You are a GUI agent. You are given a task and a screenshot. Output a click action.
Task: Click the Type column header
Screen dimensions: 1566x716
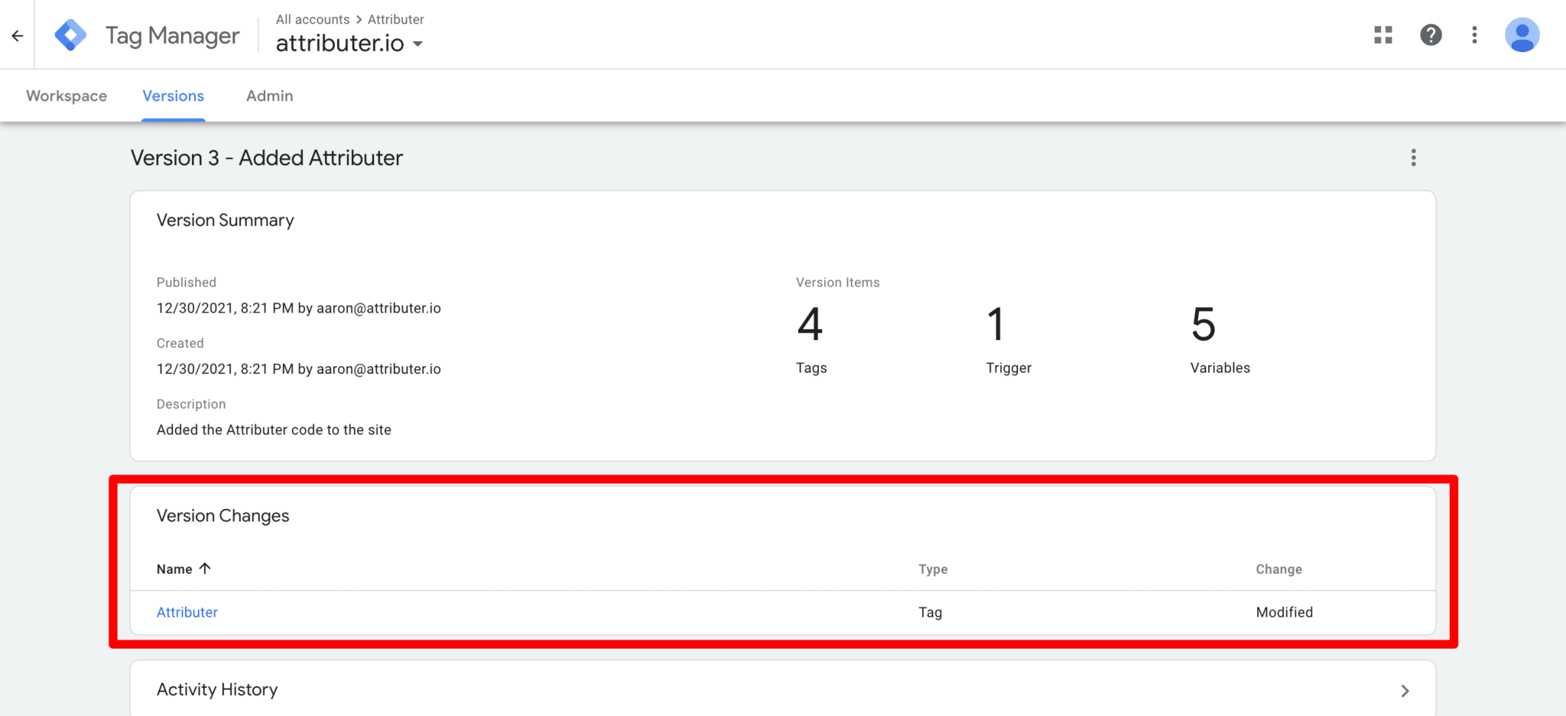click(x=933, y=569)
